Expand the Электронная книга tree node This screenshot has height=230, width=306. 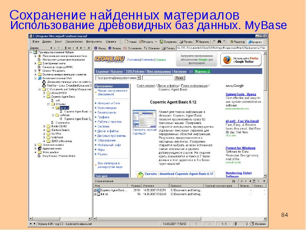point(35,63)
